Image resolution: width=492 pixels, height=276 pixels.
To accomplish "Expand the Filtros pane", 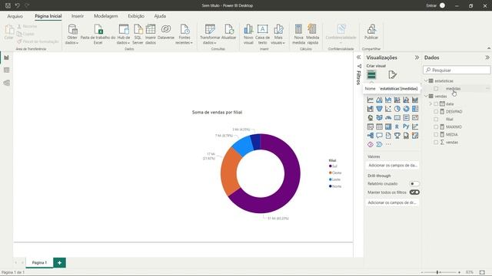I will pos(358,58).
